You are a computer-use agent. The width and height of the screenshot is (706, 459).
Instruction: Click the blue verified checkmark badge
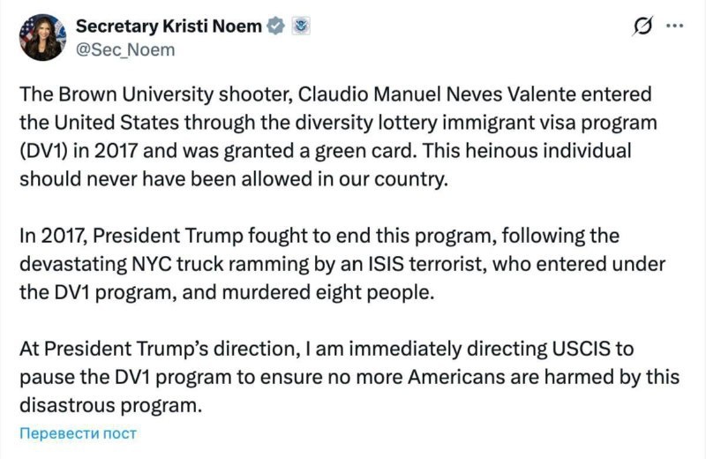click(275, 26)
